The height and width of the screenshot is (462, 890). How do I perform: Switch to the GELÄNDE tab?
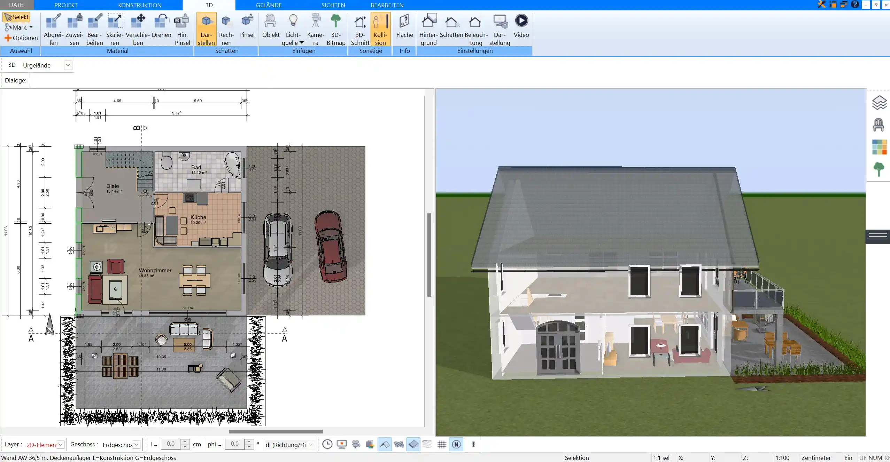coord(269,5)
